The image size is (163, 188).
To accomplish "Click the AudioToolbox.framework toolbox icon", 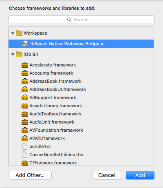I will tap(25, 114).
